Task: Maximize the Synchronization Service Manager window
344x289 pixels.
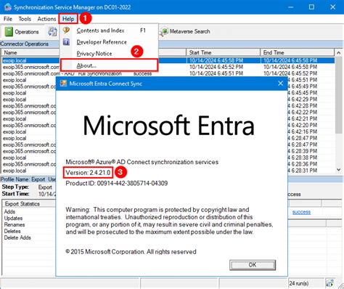Action: pos(311,7)
